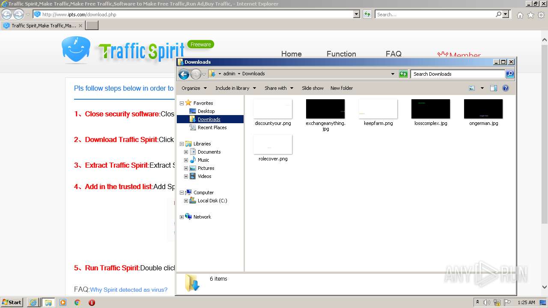548x308 pixels.
Task: Expand the Videos library node
Action: (186, 176)
